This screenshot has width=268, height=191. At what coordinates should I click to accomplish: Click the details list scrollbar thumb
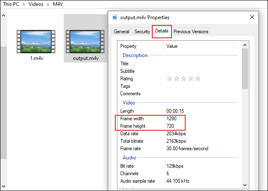(x=245, y=69)
